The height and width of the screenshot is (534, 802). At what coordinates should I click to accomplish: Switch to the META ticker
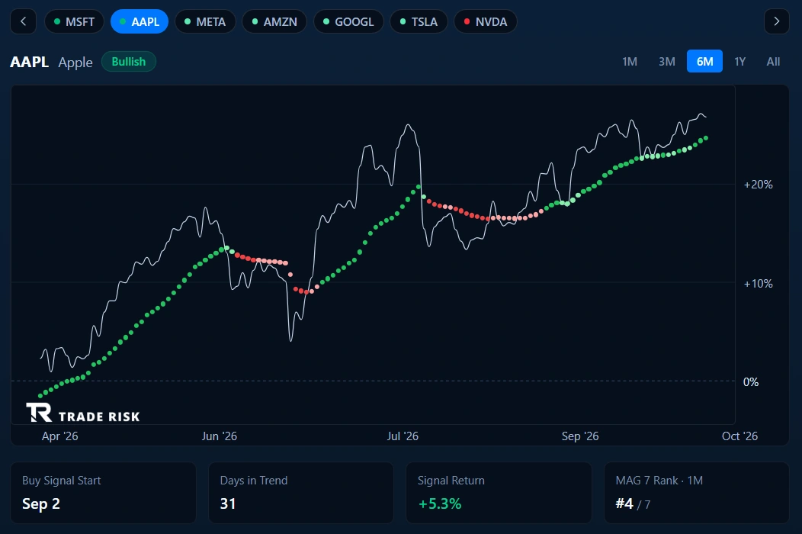(204, 22)
